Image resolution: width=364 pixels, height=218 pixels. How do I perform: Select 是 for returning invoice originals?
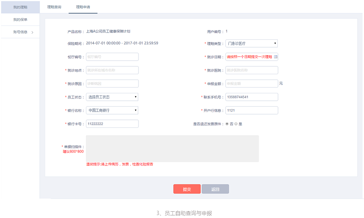236,124
